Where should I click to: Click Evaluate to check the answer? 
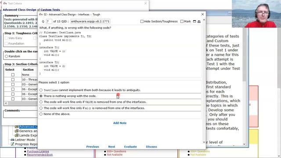click(130, 147)
